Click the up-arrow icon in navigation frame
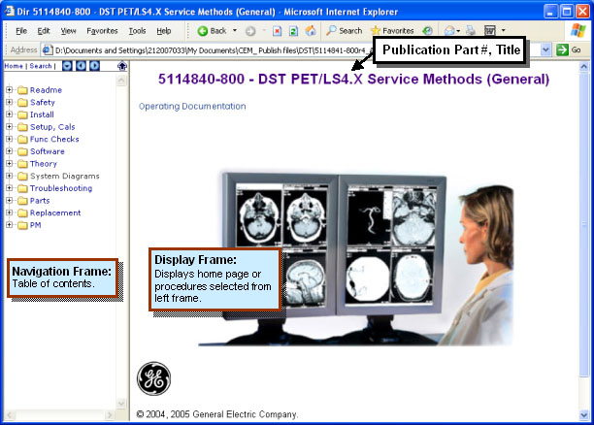 tap(121, 66)
